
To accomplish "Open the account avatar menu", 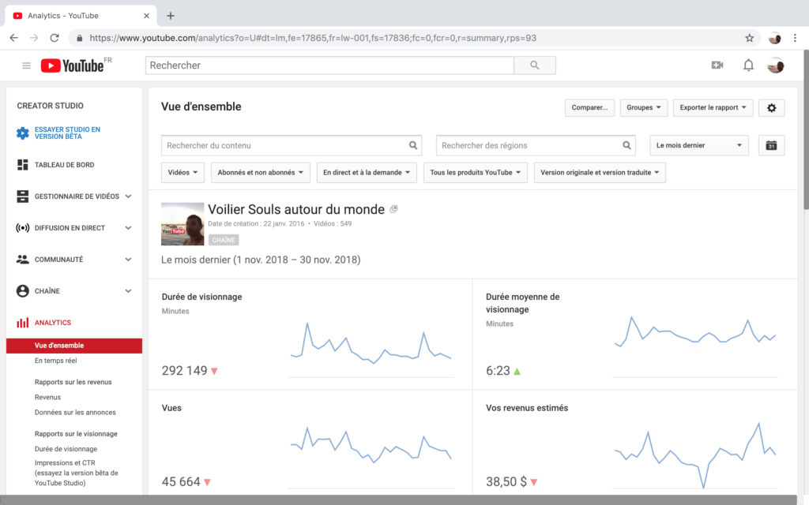I will pyautogui.click(x=776, y=65).
